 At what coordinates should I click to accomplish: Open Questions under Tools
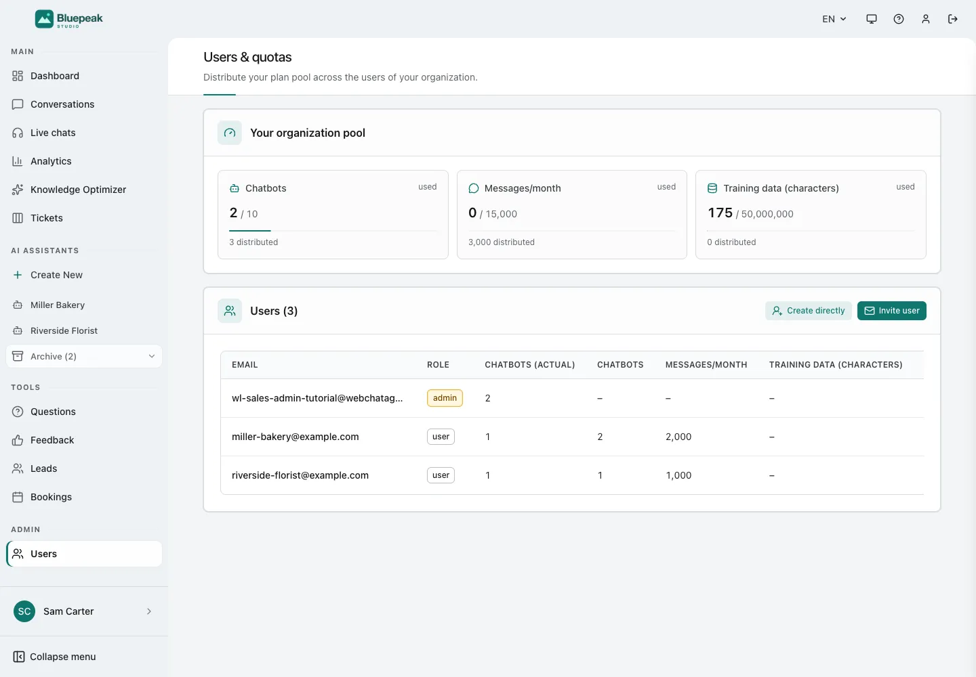(84, 412)
